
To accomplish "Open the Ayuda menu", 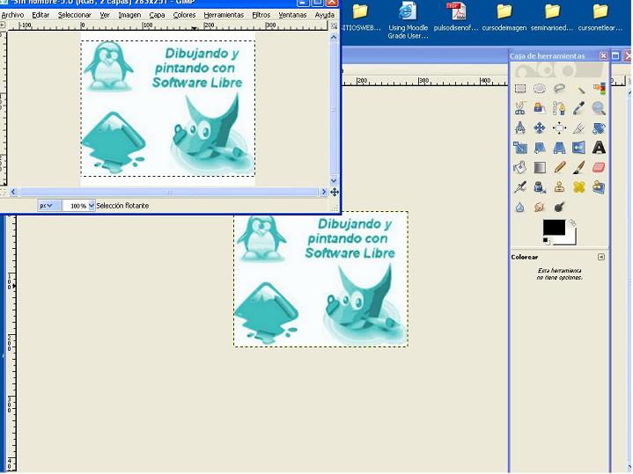I will (x=325, y=15).
